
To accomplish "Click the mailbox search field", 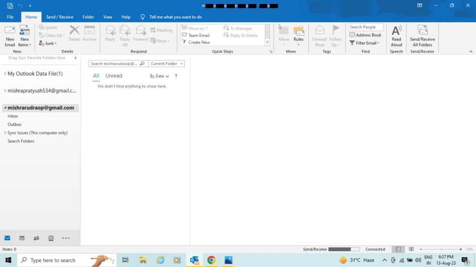I will point(115,64).
